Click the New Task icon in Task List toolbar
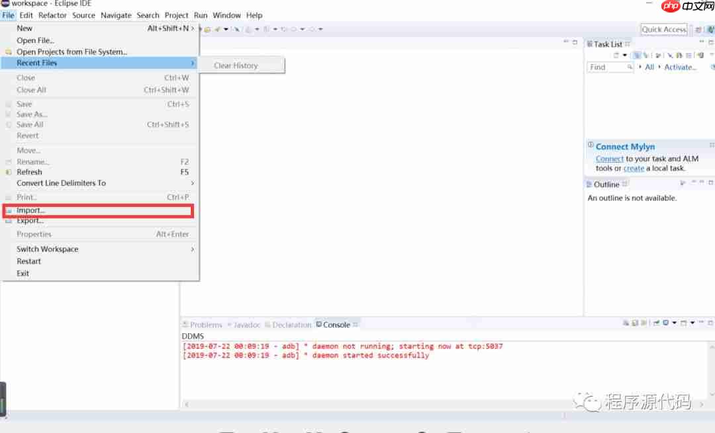 coord(616,56)
